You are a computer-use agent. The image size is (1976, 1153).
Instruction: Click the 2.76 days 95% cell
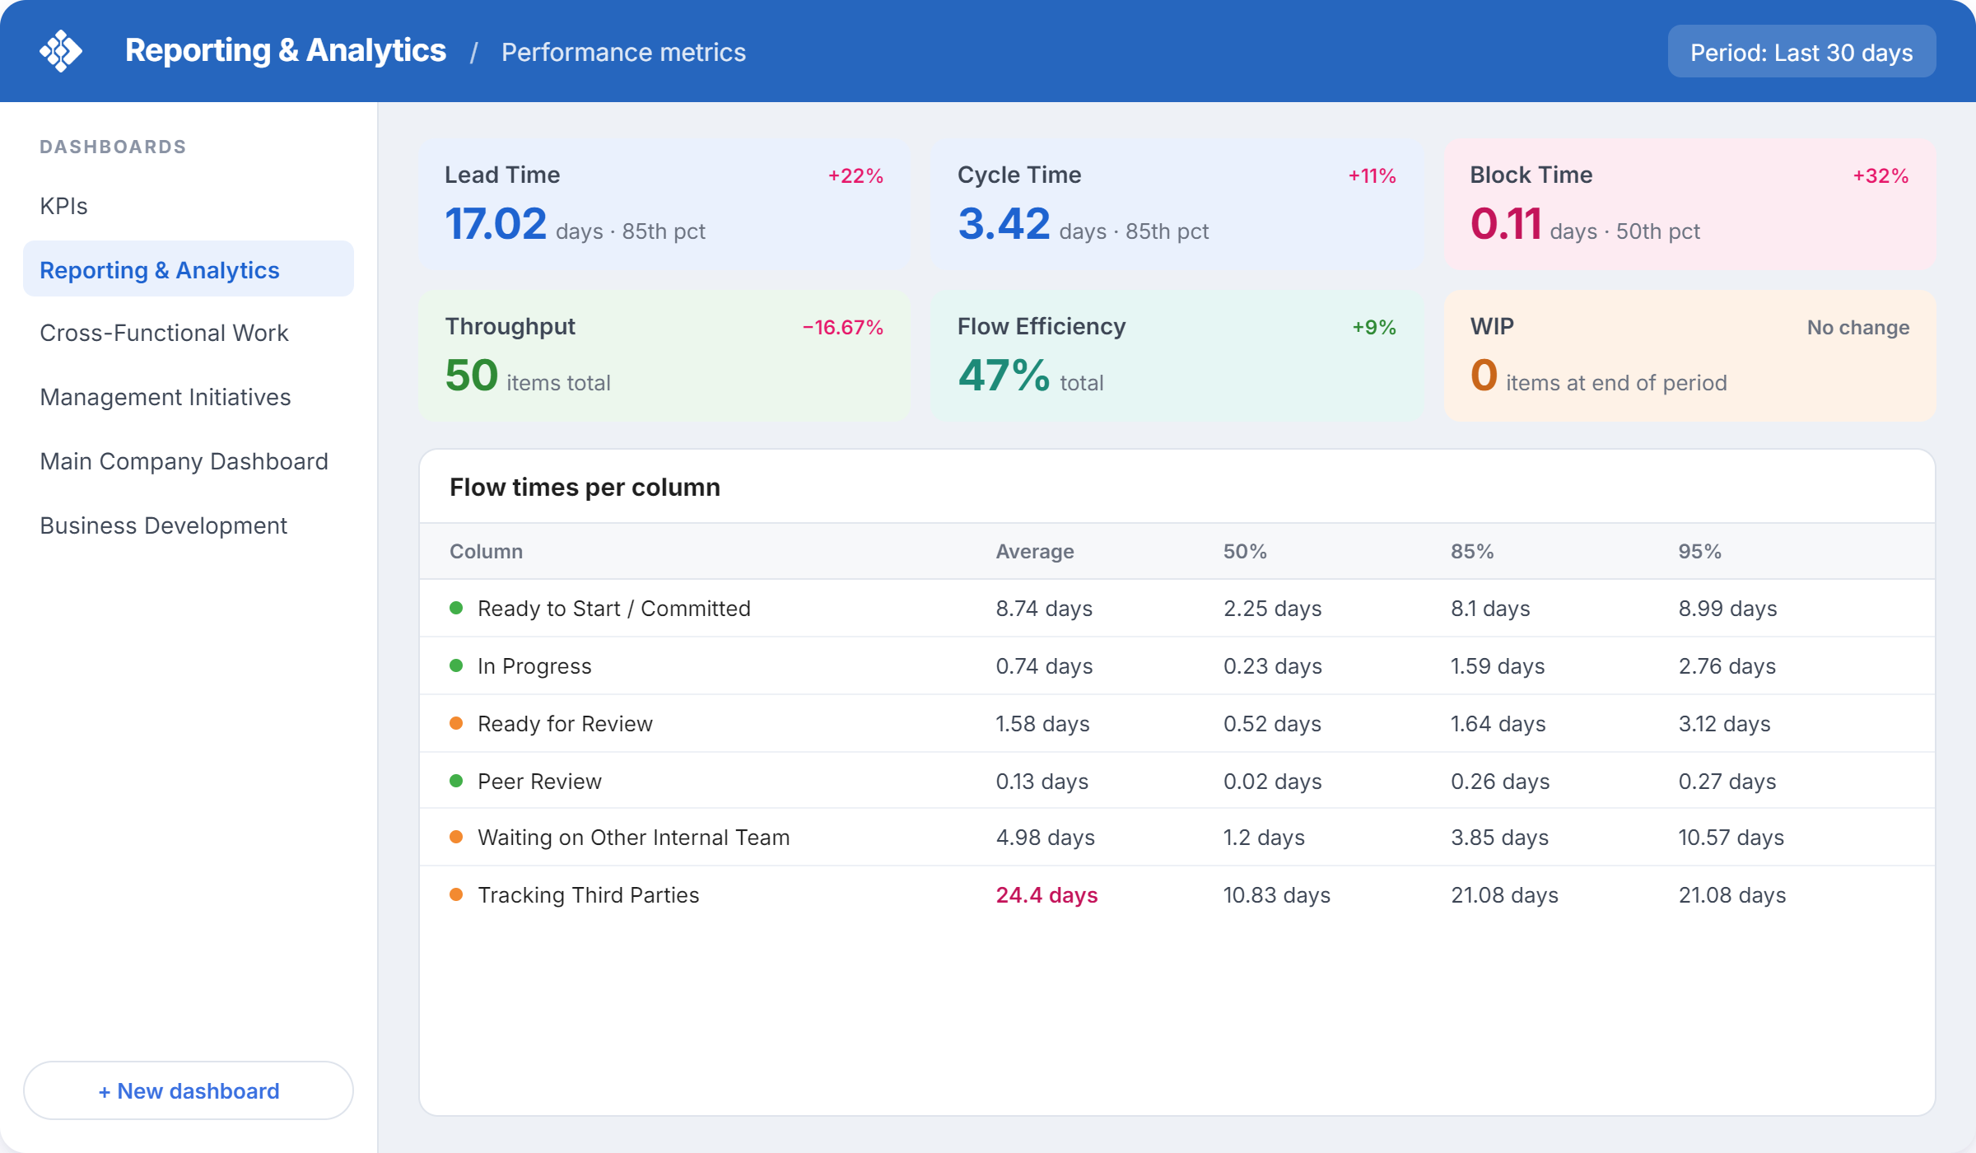[x=1727, y=665]
